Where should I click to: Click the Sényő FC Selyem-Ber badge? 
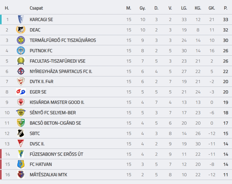(21, 112)
